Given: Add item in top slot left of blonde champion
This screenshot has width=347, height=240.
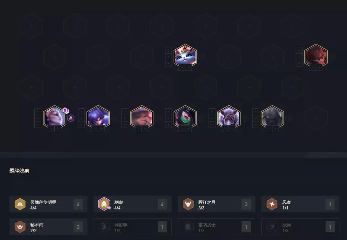Looking at the screenshot, I should click(x=38, y=112).
